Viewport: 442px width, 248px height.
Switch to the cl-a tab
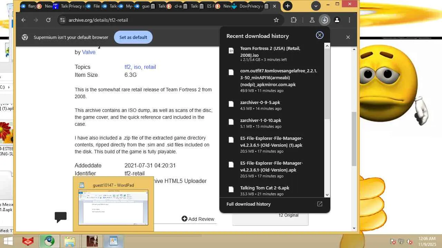tap(174, 6)
